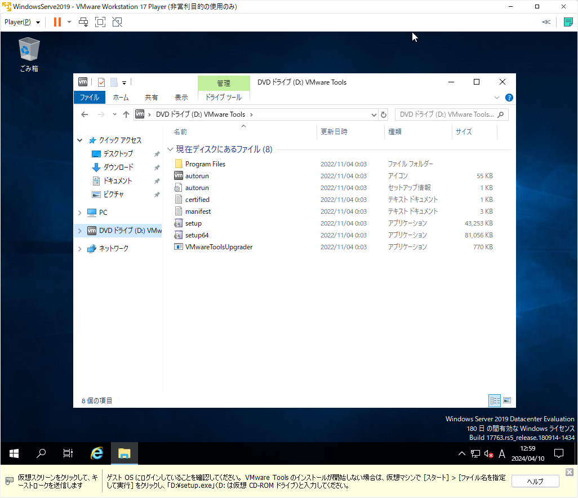Click the muted volume tray icon
Screen dimensions: 578x498
point(488,453)
